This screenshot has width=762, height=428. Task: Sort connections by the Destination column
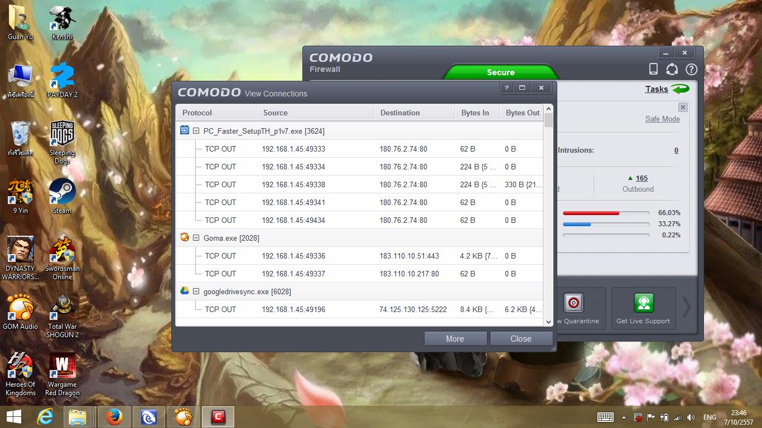414,113
